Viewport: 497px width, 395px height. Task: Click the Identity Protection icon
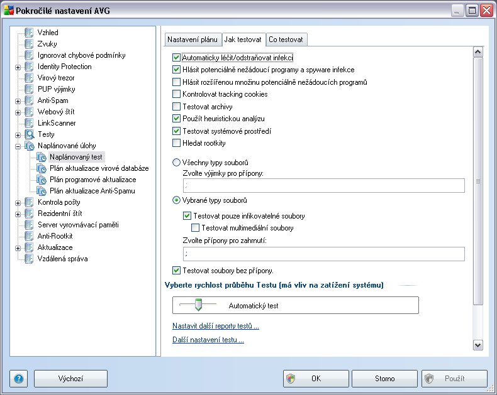click(29, 67)
